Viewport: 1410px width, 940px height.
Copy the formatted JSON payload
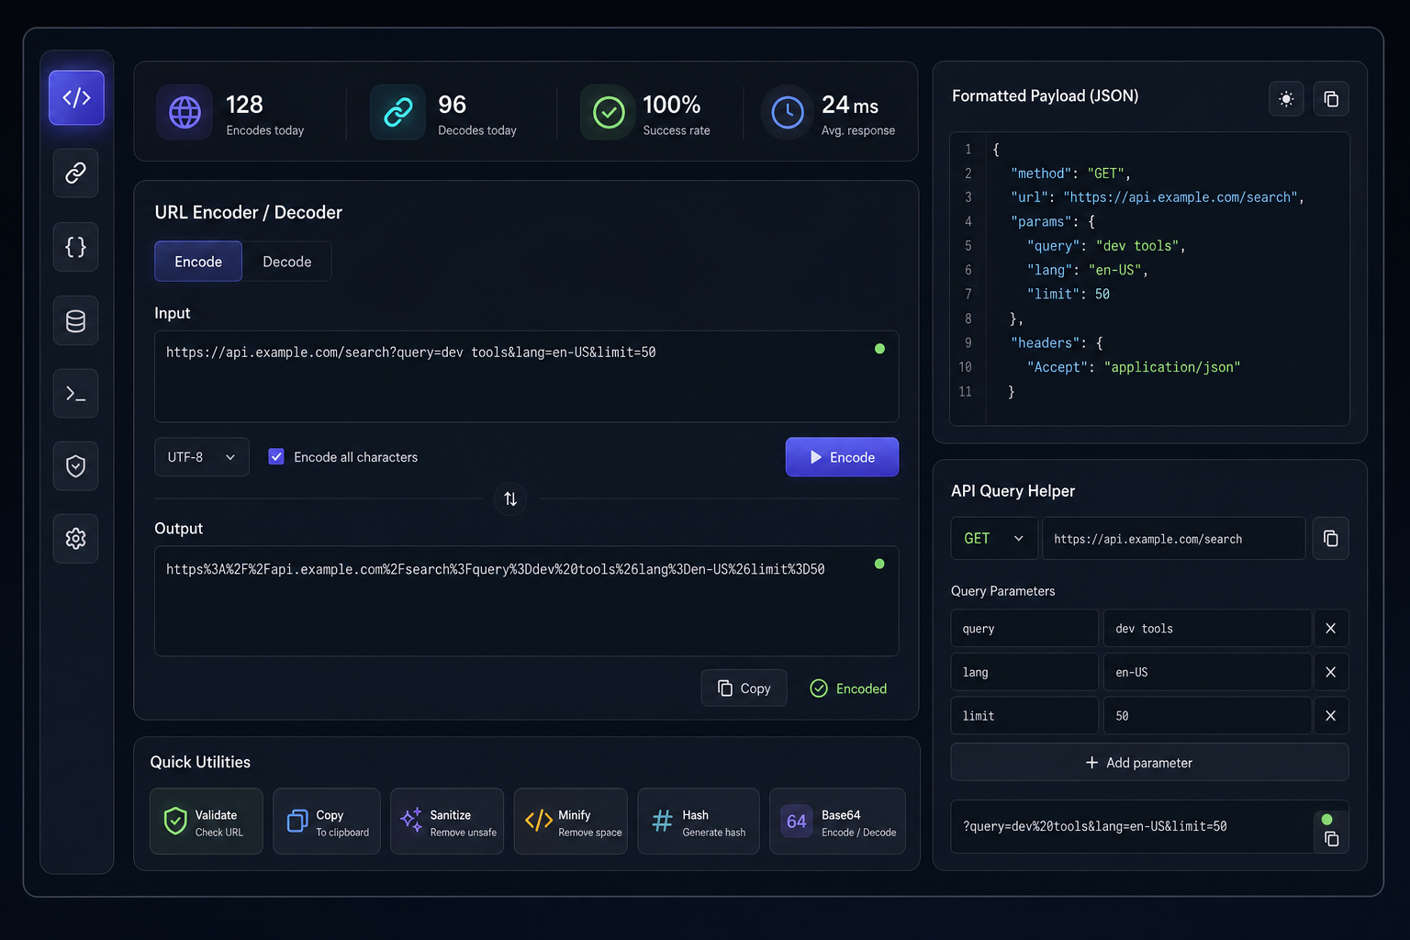(1331, 98)
